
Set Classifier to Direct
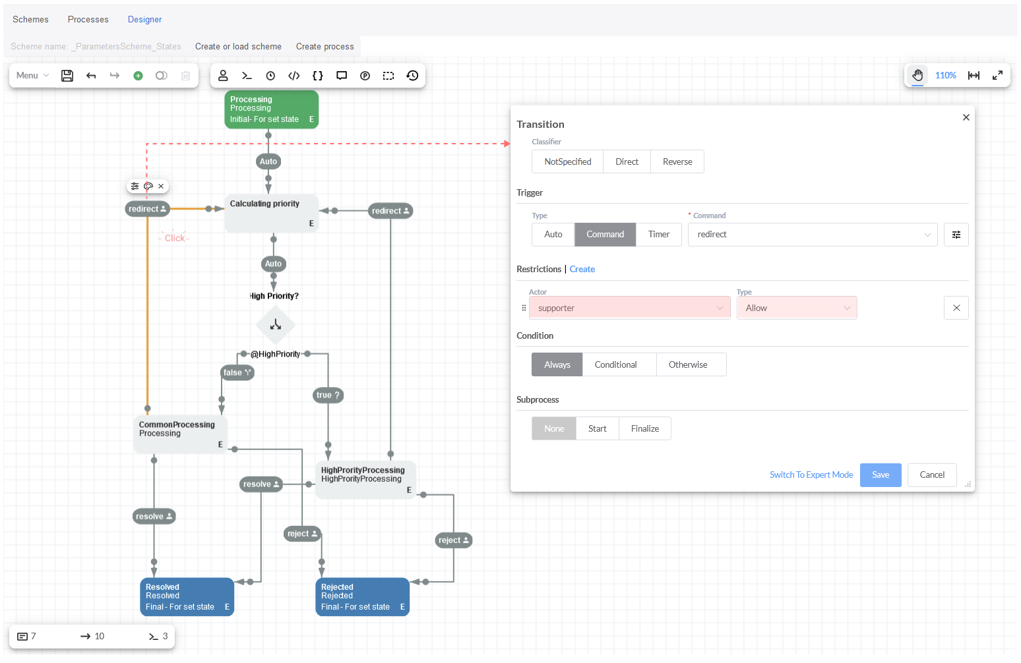[627, 161]
